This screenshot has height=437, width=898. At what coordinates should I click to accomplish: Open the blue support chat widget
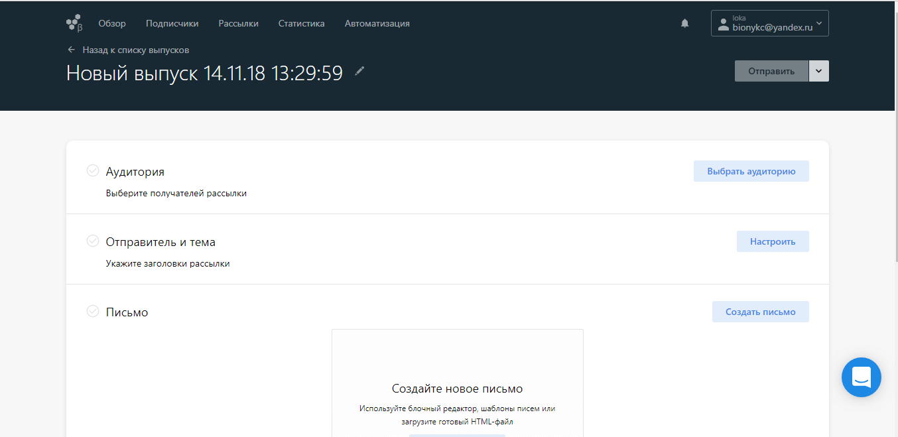(861, 377)
